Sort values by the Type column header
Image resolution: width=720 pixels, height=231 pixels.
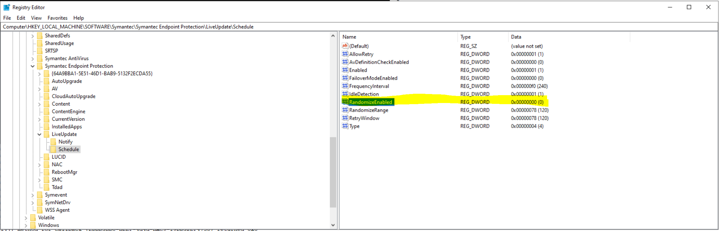(483, 37)
